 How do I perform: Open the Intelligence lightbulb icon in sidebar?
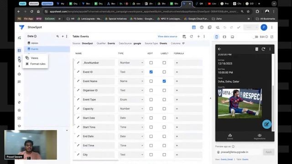point(19,94)
